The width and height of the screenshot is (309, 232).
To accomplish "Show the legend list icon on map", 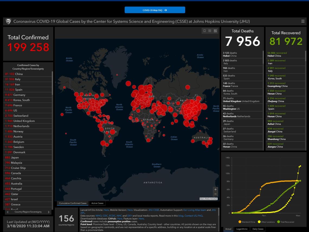I will [210, 31].
